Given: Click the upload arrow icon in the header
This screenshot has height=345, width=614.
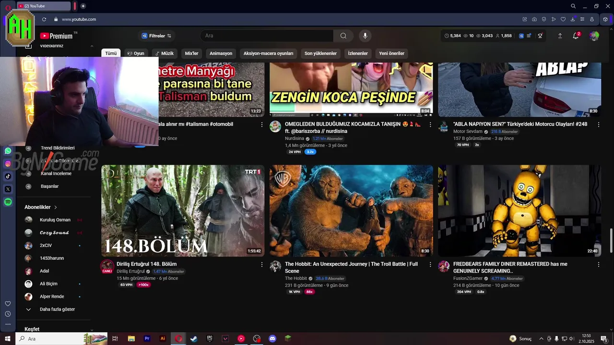Looking at the screenshot, I should click(560, 35).
